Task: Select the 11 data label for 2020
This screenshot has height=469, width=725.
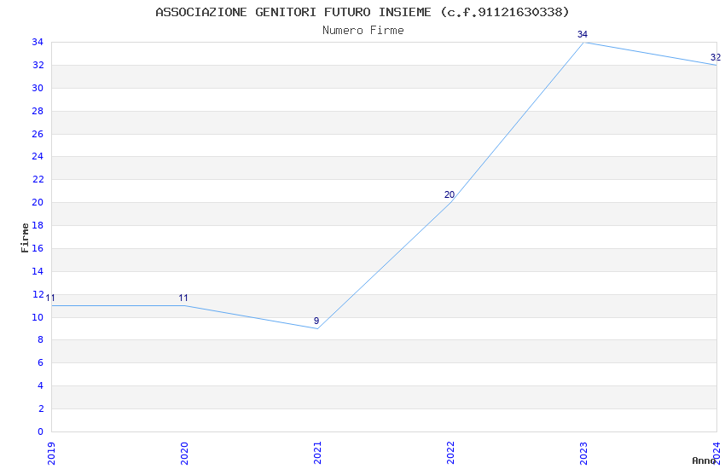Action: (x=183, y=298)
